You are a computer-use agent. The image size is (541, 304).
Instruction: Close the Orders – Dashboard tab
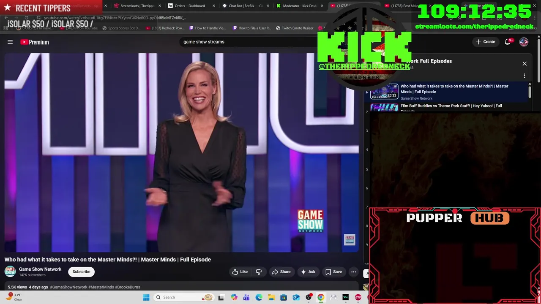point(213,6)
